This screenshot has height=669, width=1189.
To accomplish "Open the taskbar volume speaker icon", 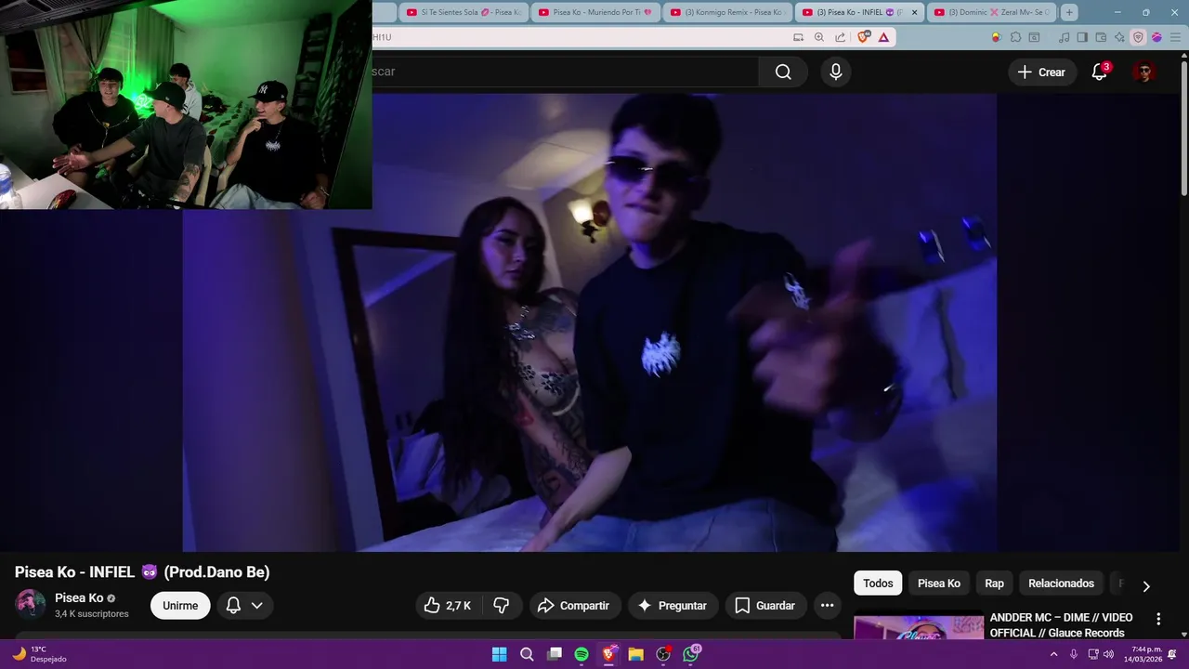I will 1108,654.
